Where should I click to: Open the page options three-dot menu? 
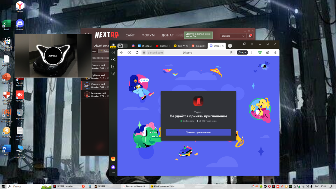click(251, 53)
